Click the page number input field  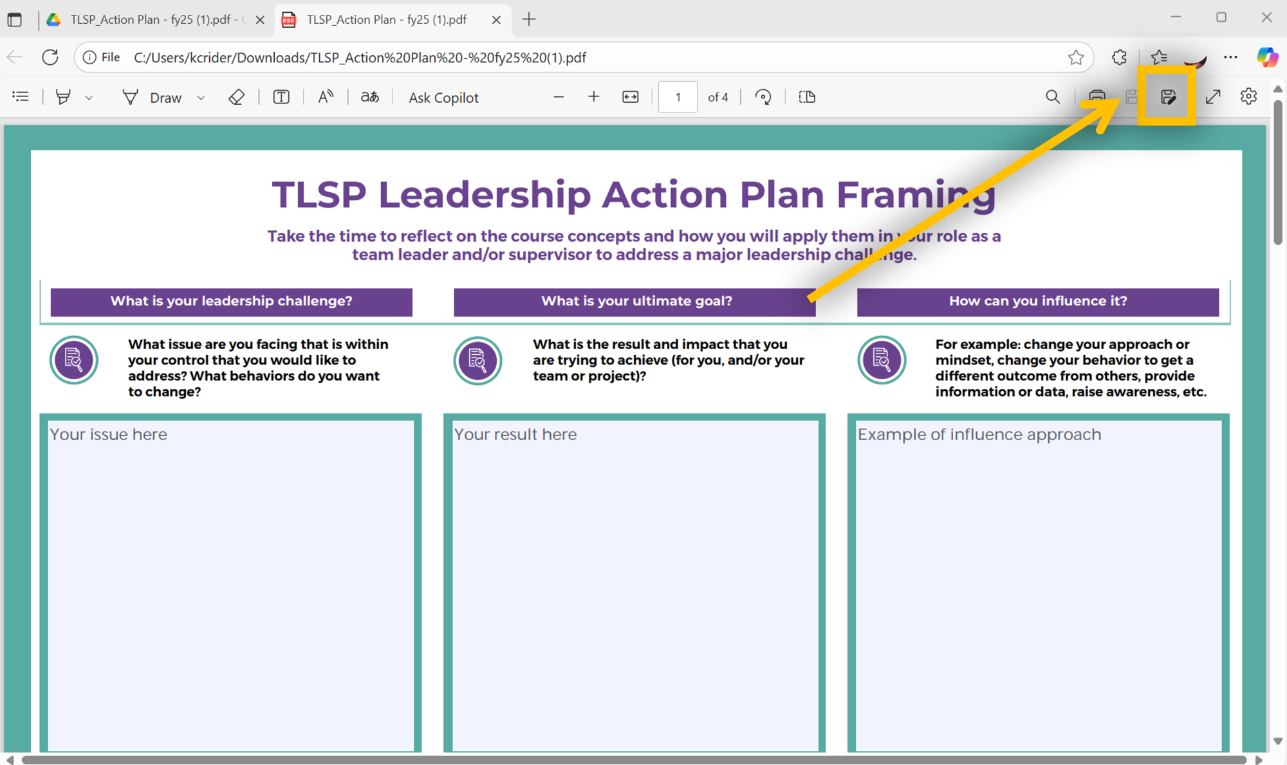click(678, 97)
